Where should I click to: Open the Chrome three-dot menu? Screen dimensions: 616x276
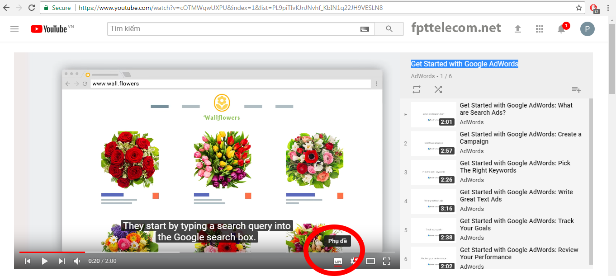[609, 8]
